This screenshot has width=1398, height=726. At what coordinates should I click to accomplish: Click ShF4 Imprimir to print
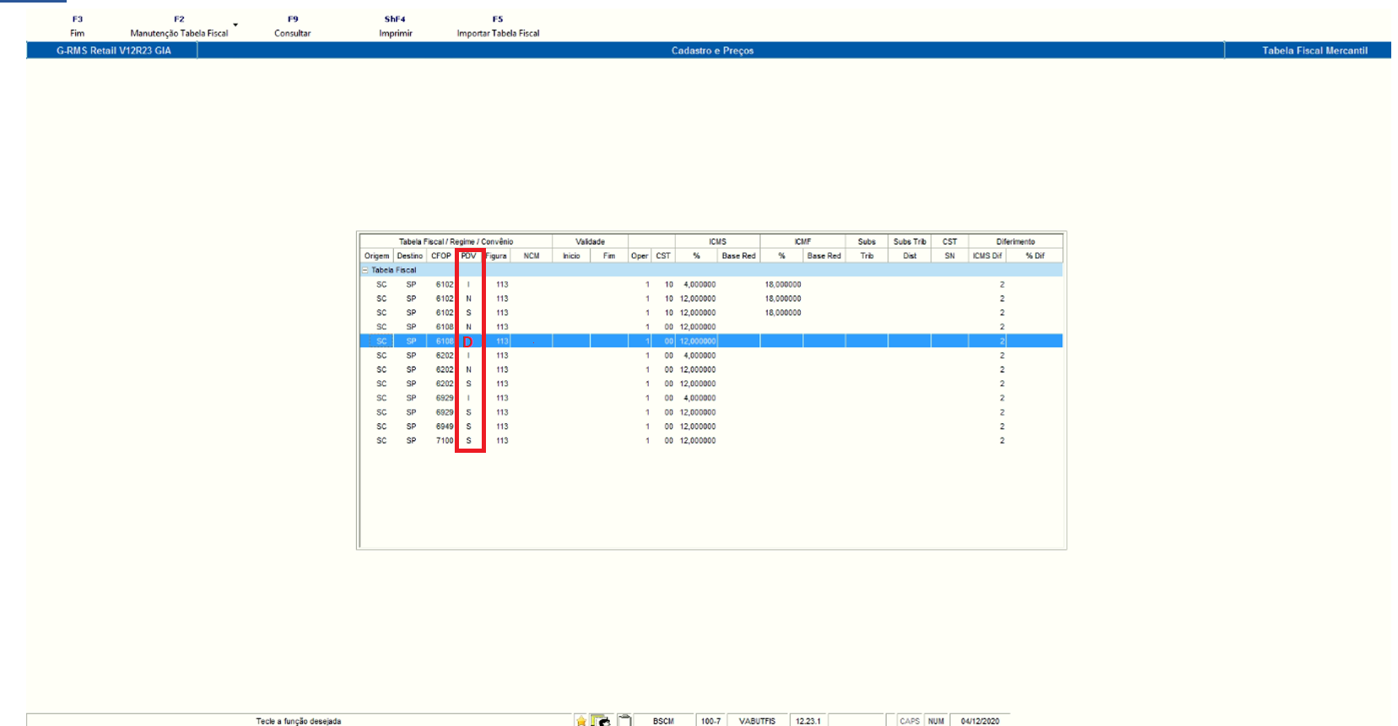(x=396, y=26)
